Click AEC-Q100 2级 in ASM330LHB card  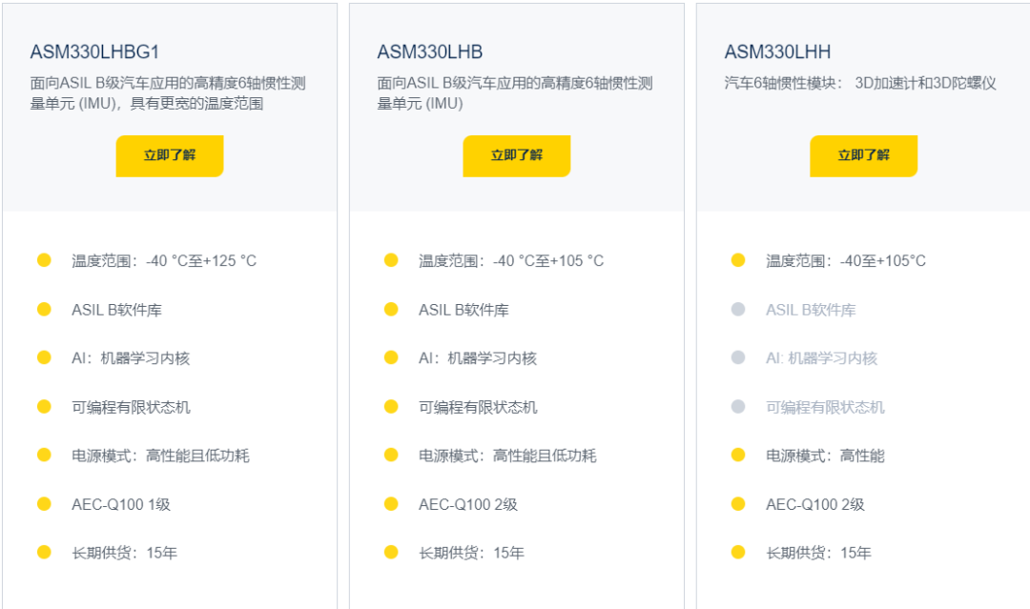[x=468, y=505]
